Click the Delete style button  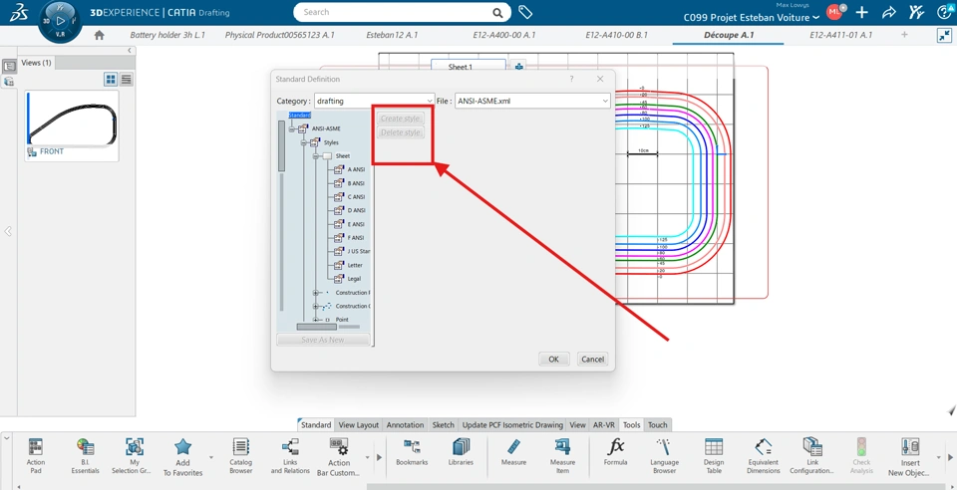401,132
